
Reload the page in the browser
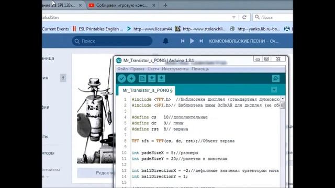pyautogui.click(x=244, y=17)
